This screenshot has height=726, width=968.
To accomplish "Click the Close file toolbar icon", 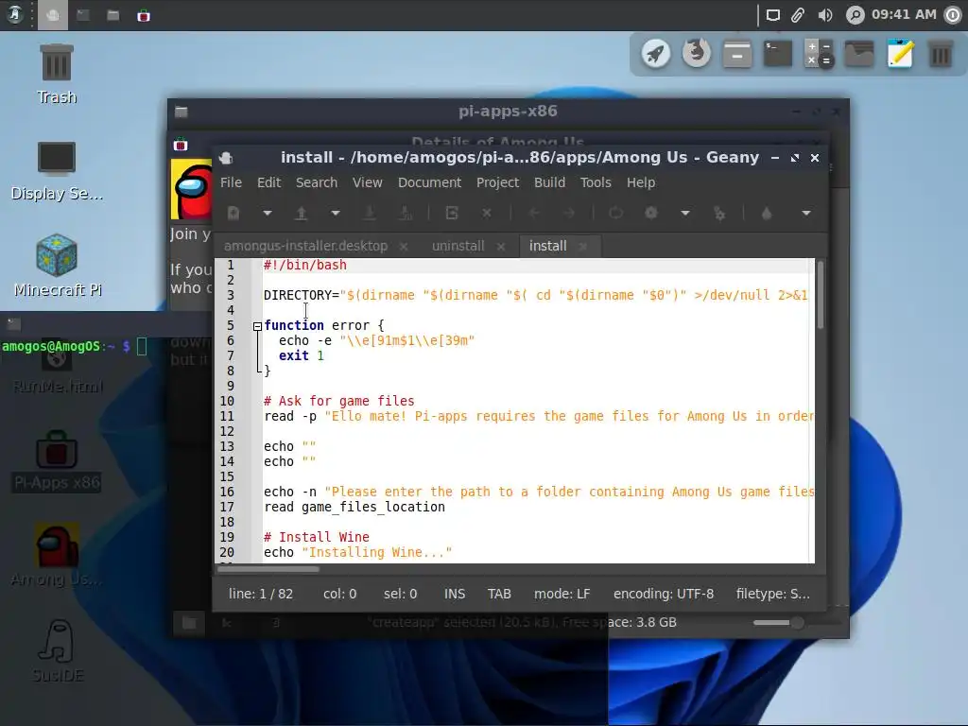I will point(487,213).
